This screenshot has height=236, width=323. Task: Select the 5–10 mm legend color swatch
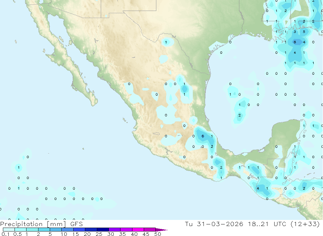coord(56,230)
